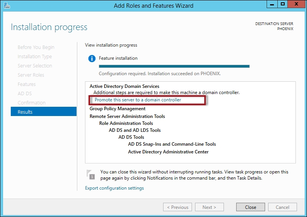Promote this server to a domain controller
This screenshot has height=217, width=307.
point(138,100)
